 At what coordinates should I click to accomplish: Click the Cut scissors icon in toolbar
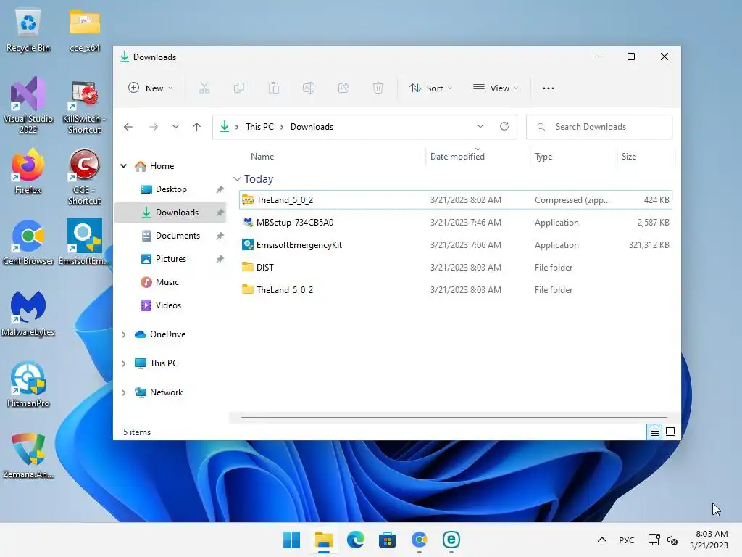click(204, 88)
